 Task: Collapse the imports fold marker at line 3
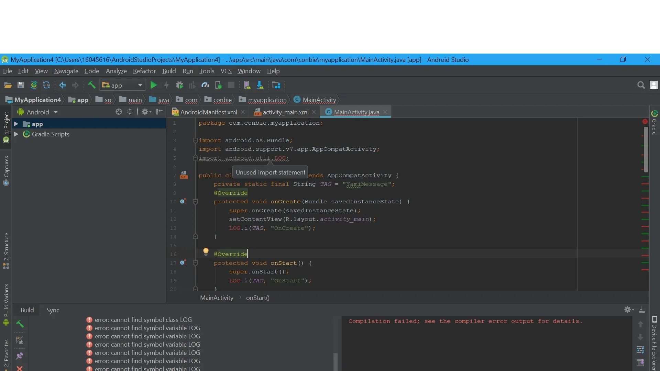pos(195,140)
